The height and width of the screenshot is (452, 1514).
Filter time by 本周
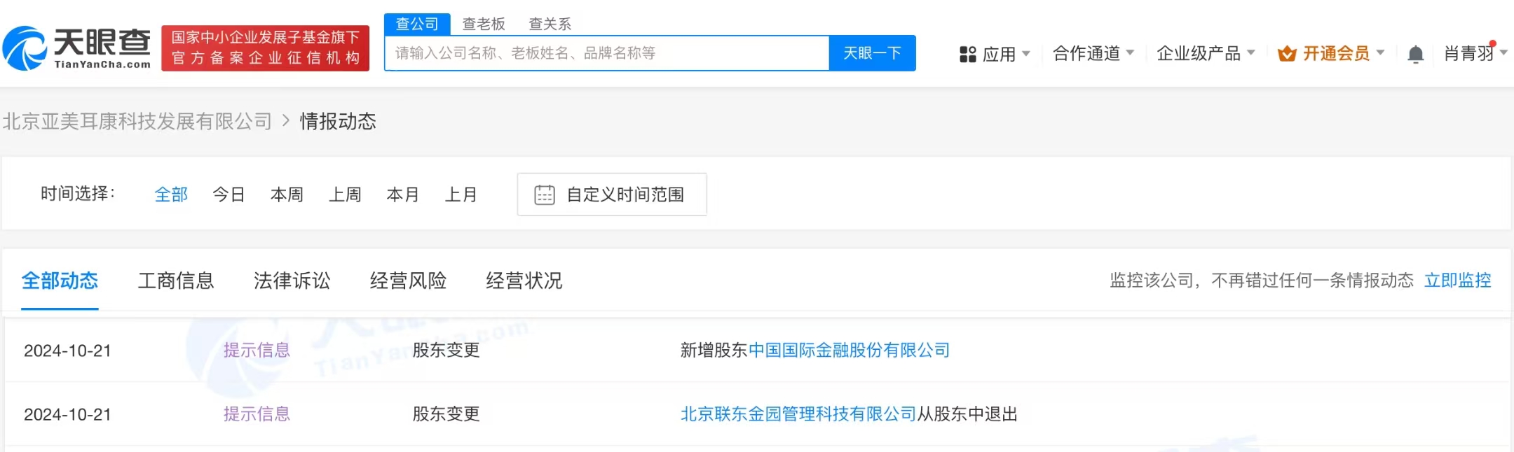pyautogui.click(x=287, y=195)
